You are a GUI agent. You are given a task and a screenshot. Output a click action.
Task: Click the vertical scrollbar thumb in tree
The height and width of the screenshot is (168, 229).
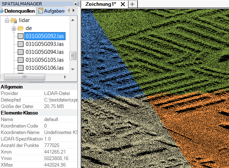73,56
